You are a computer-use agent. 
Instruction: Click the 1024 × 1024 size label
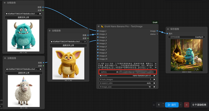click(x=187, y=72)
